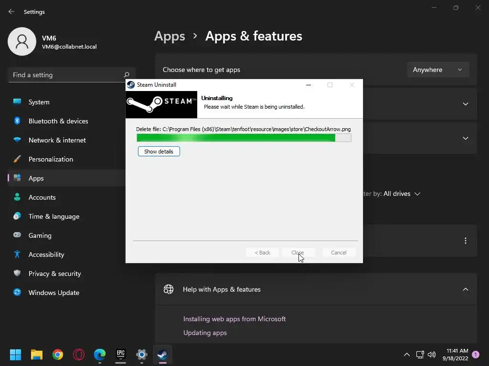489x366 pixels.
Task: Open Time & language settings
Action: (x=67, y=216)
